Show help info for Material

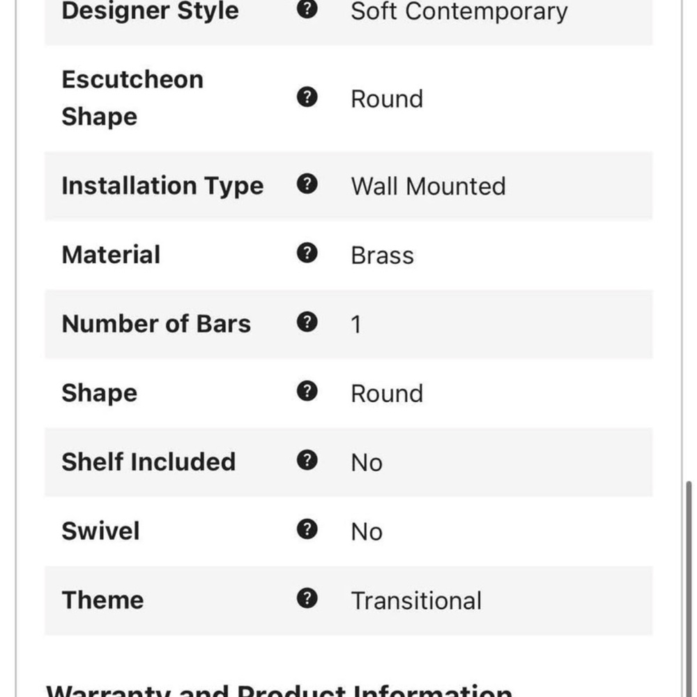click(307, 253)
